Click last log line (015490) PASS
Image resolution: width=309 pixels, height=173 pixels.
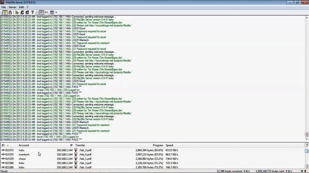pyautogui.click(x=41, y=140)
